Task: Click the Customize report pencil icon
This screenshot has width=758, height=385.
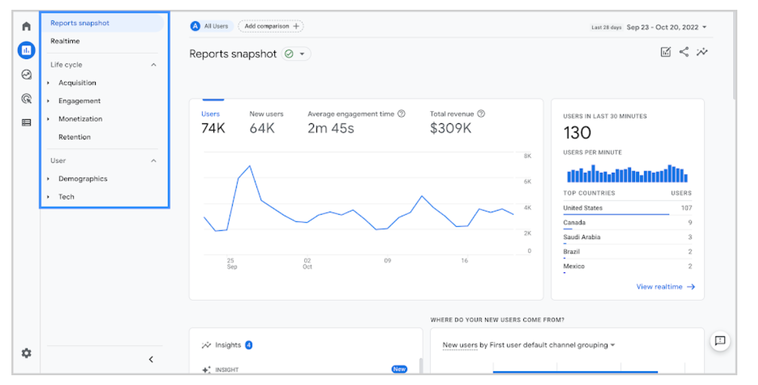Action: (x=666, y=52)
